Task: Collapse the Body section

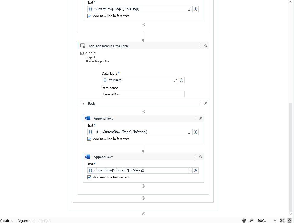Action: [206, 103]
